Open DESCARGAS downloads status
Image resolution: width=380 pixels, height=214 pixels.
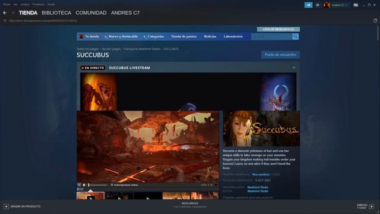[x=190, y=203]
